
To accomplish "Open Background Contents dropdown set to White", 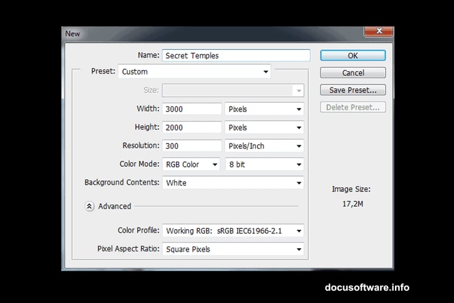I will pyautogui.click(x=233, y=183).
